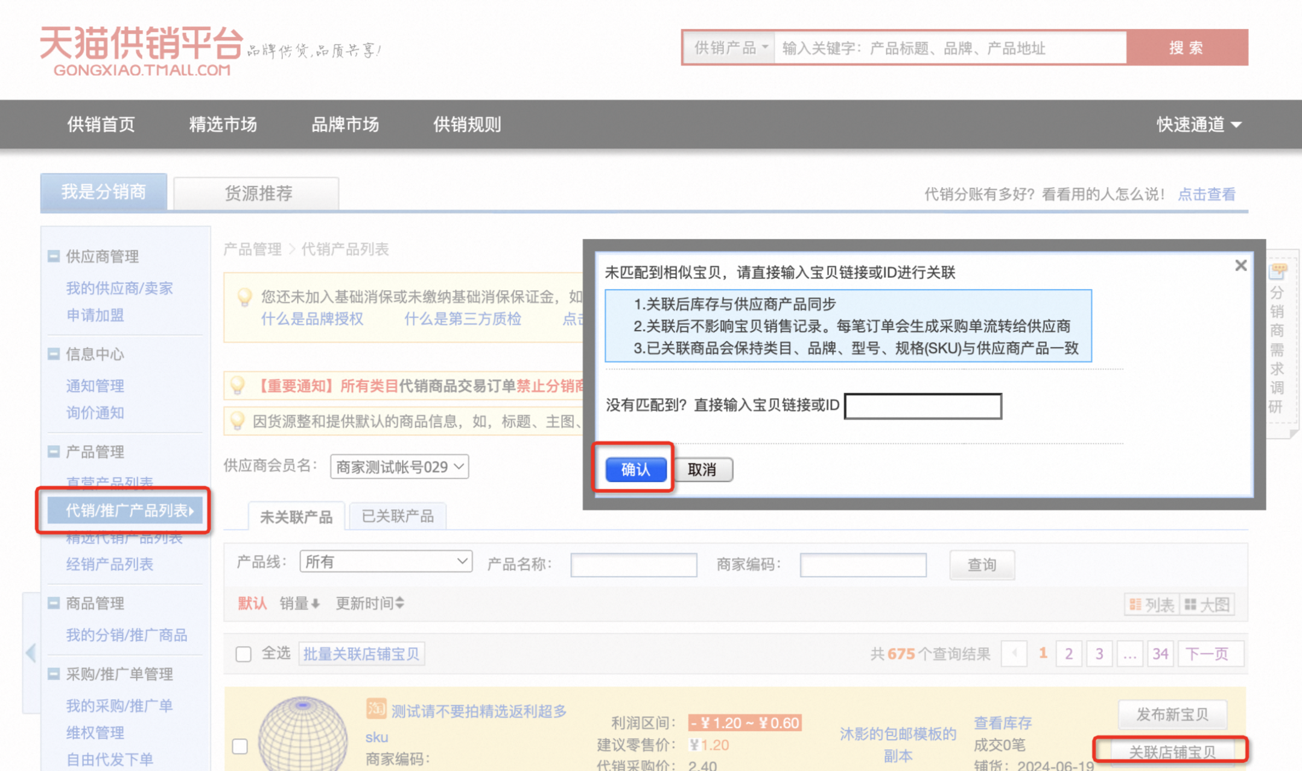Click the 搜索 button in header

click(1187, 48)
